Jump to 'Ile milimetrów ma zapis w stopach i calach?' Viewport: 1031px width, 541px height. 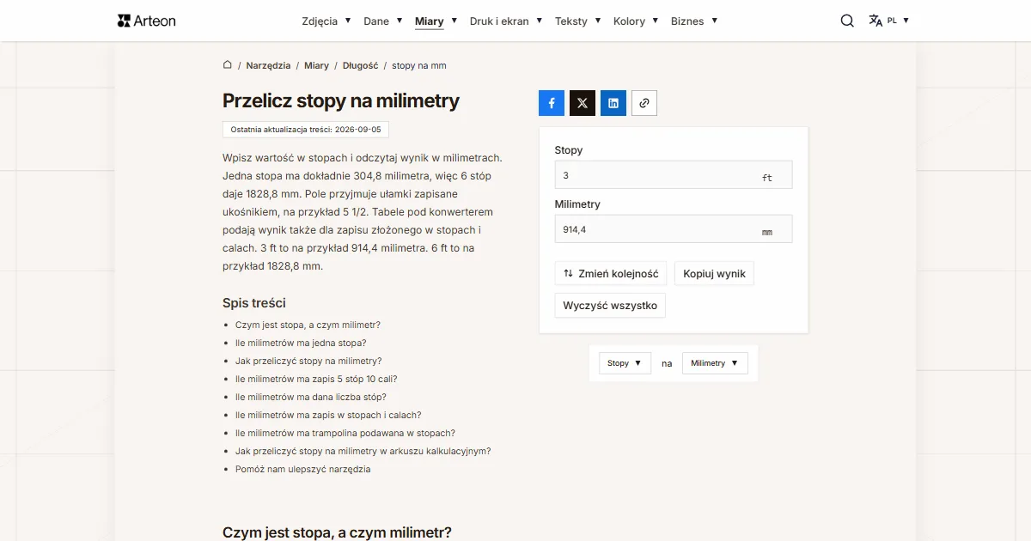[328, 415]
